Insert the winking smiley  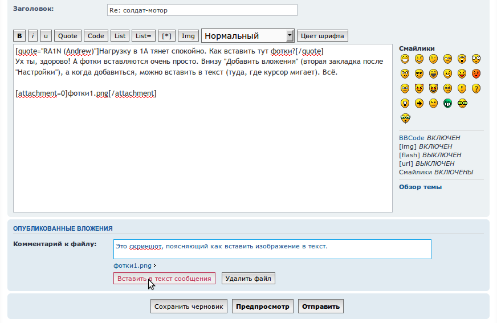pos(433,59)
